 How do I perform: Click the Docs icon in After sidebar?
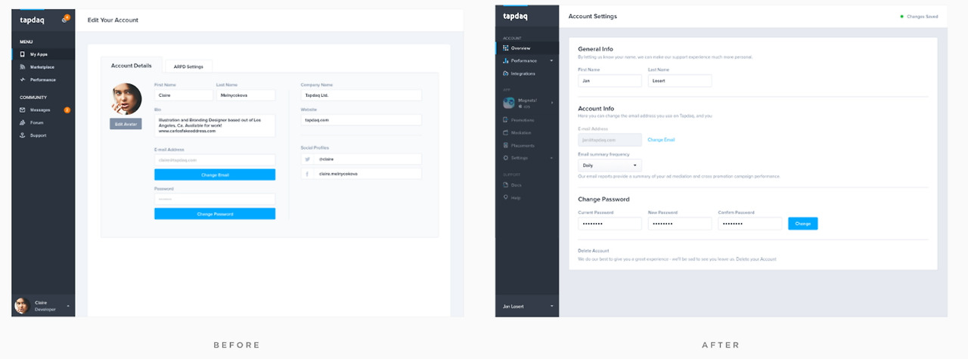[506, 185]
